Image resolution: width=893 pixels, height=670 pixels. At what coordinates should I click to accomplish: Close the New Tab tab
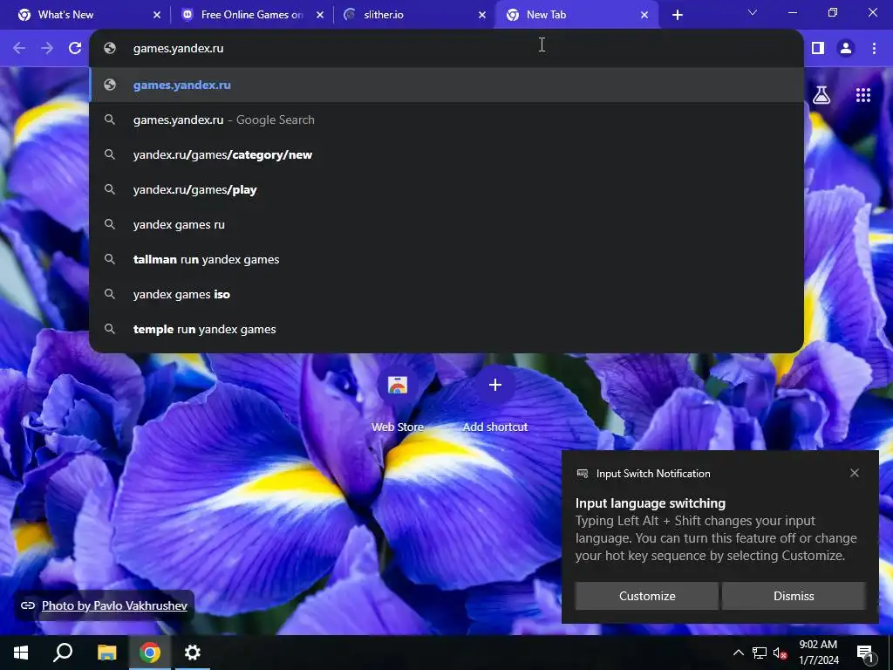pyautogui.click(x=644, y=15)
